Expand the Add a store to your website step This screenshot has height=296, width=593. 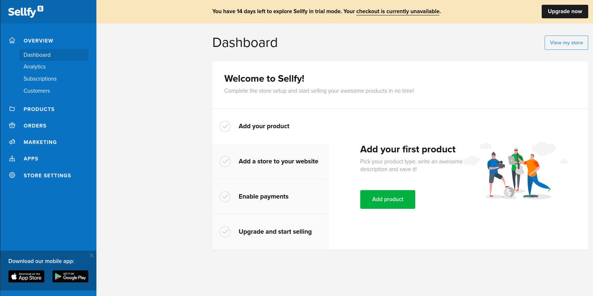point(278,162)
